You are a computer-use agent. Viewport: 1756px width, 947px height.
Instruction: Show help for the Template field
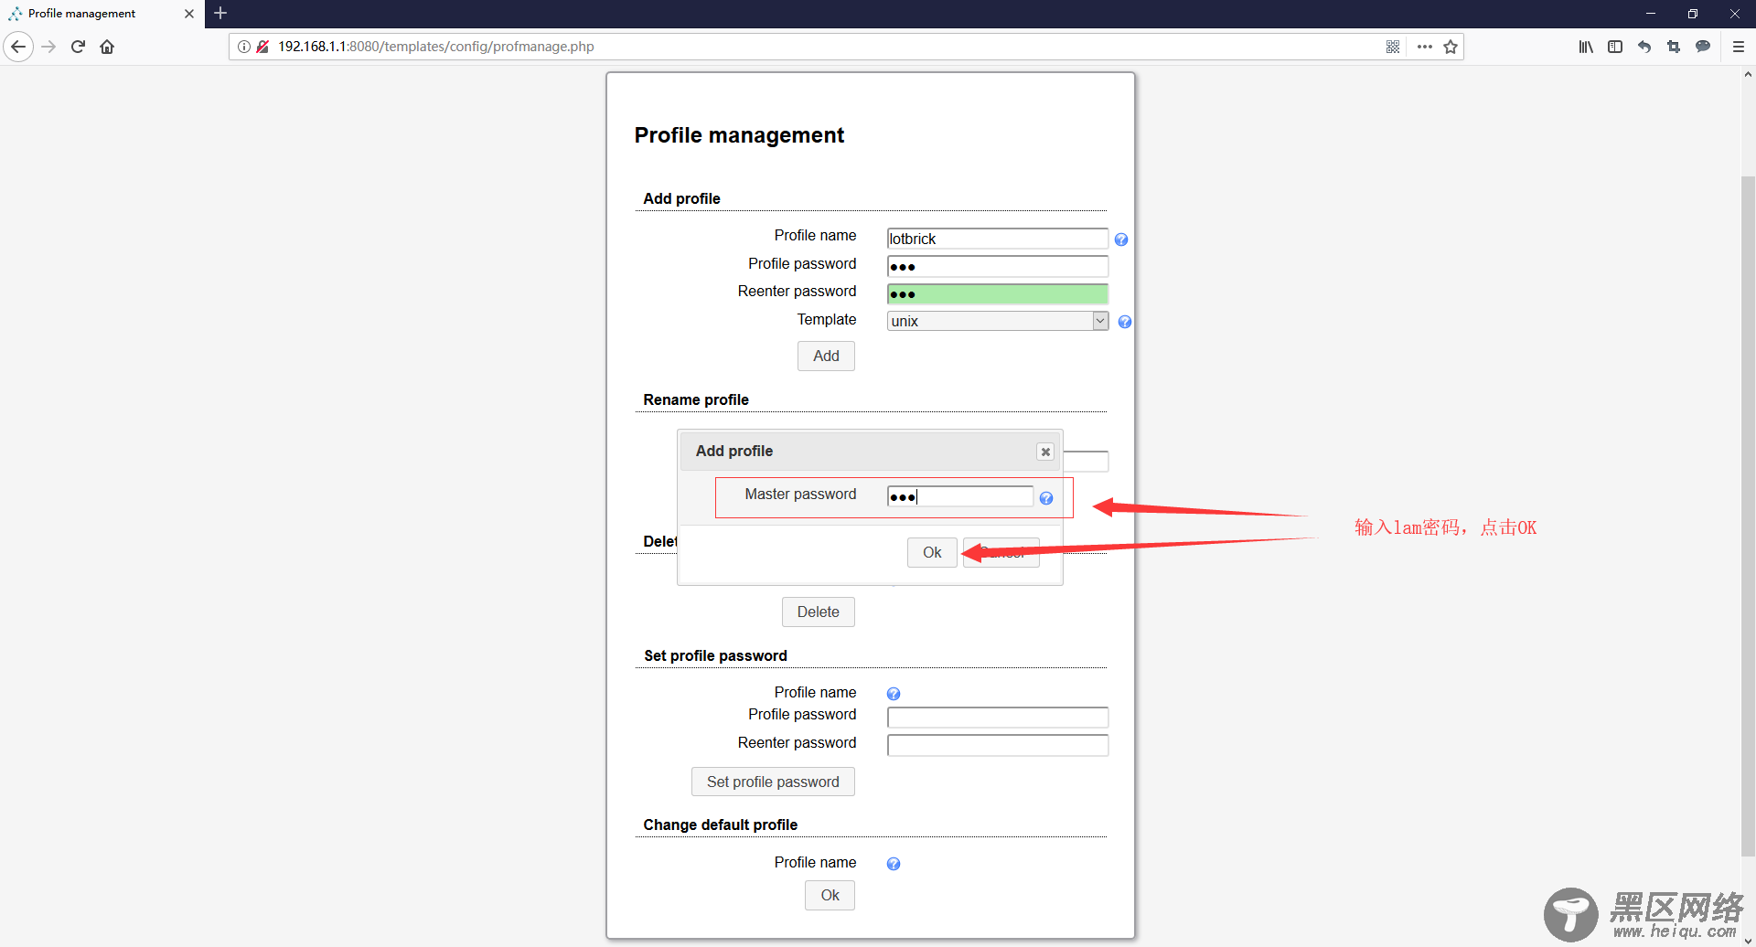click(1125, 322)
